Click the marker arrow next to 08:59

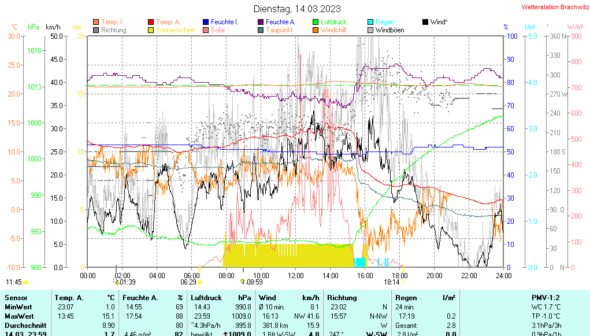click(x=242, y=282)
